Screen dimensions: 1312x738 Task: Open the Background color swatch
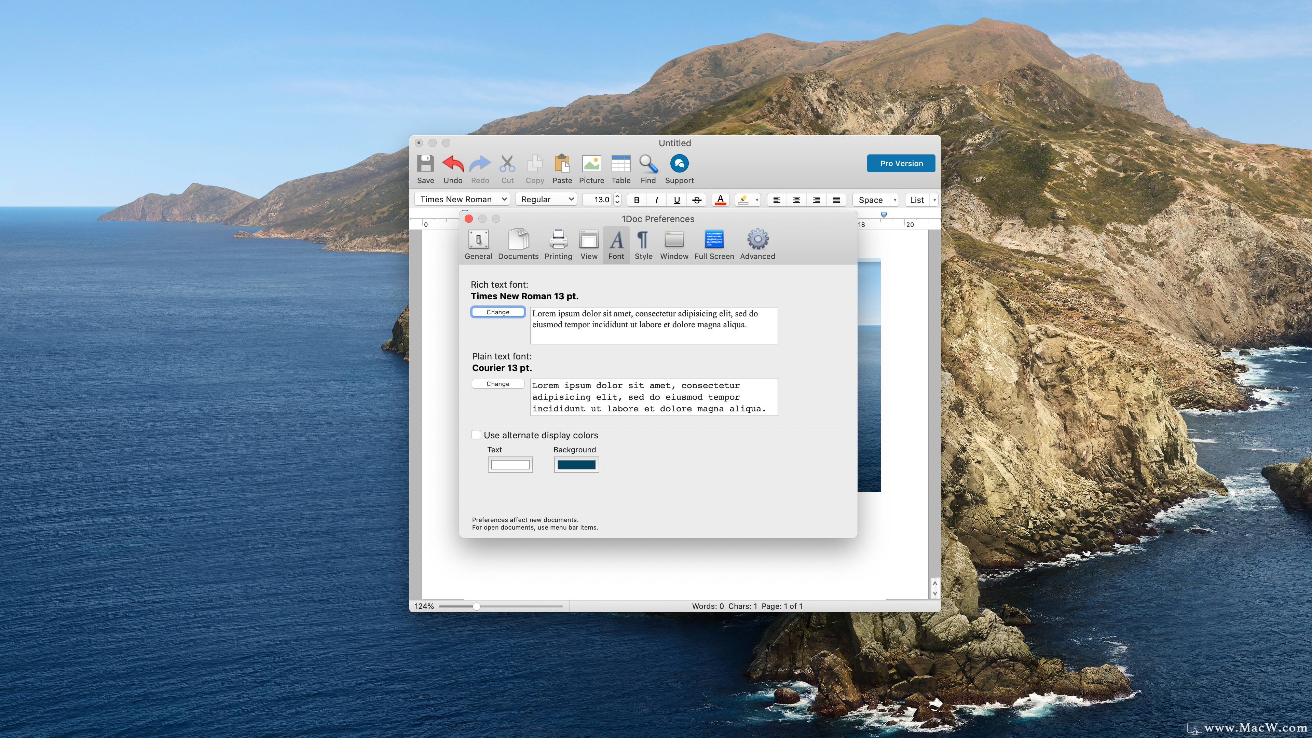576,465
